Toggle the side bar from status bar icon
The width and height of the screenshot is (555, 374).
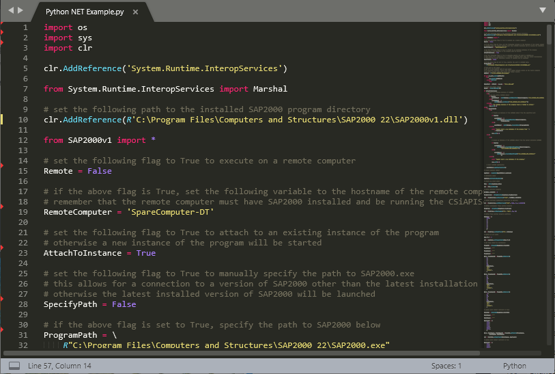pos(14,366)
